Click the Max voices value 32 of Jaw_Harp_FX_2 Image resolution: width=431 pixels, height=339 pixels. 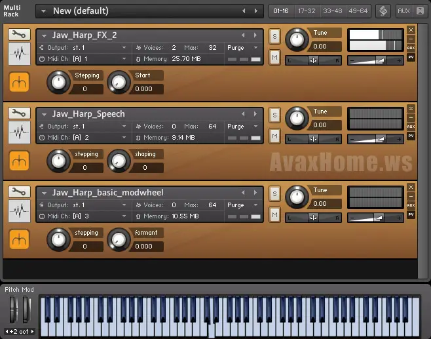(212, 48)
